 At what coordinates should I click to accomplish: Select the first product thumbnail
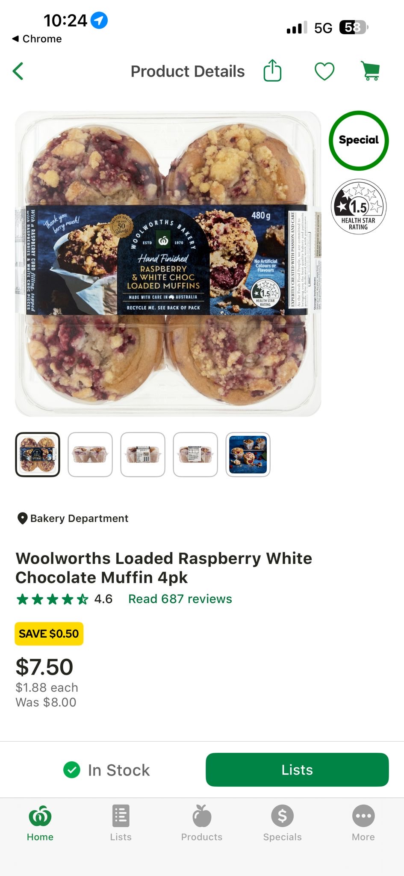click(x=38, y=454)
